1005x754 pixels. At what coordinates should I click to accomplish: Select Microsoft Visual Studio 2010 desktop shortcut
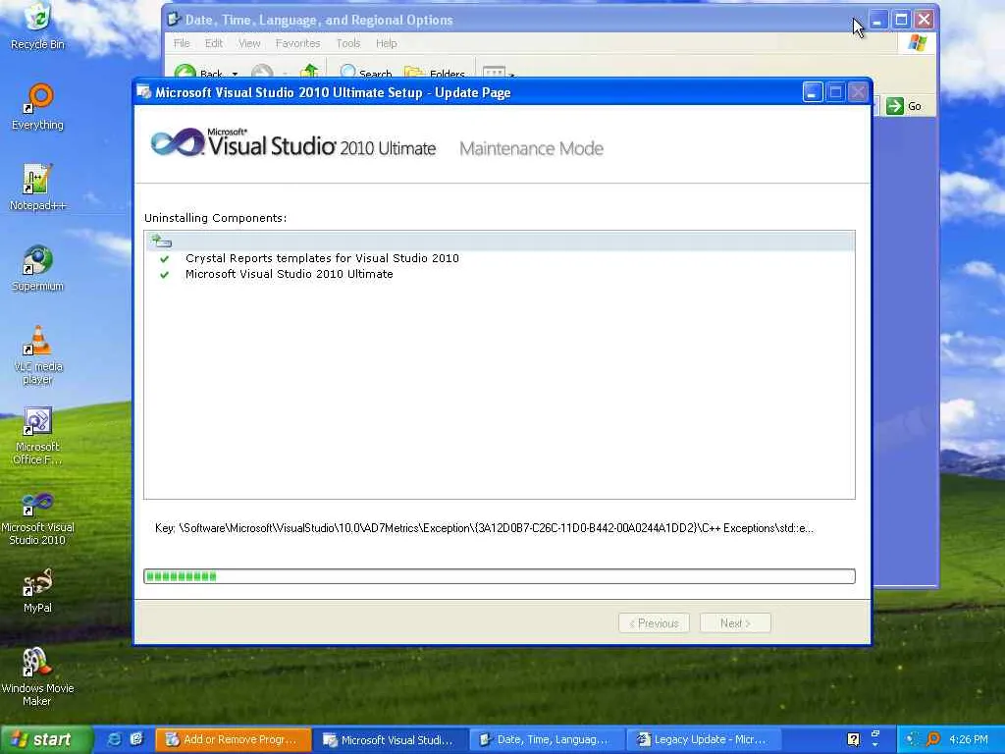point(38,516)
